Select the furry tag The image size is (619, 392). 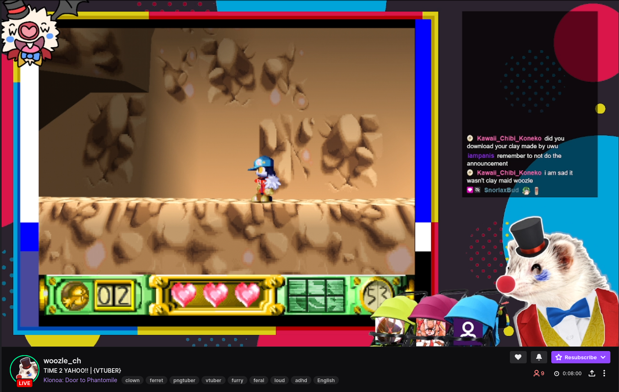coord(237,381)
